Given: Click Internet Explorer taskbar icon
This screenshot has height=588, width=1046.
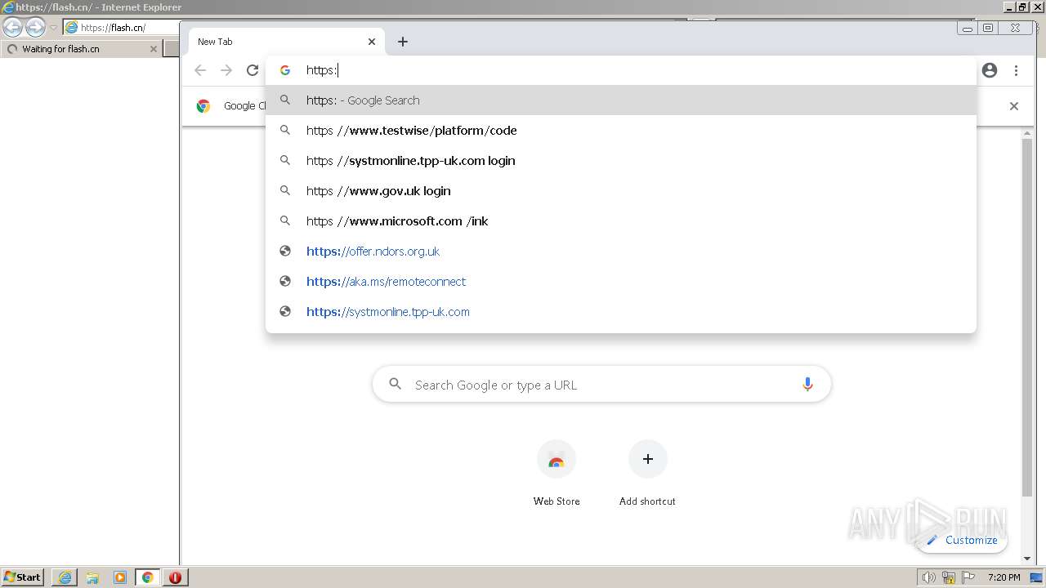Looking at the screenshot, I should [x=65, y=577].
